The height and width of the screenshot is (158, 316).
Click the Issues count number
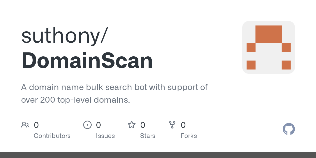click(x=98, y=125)
